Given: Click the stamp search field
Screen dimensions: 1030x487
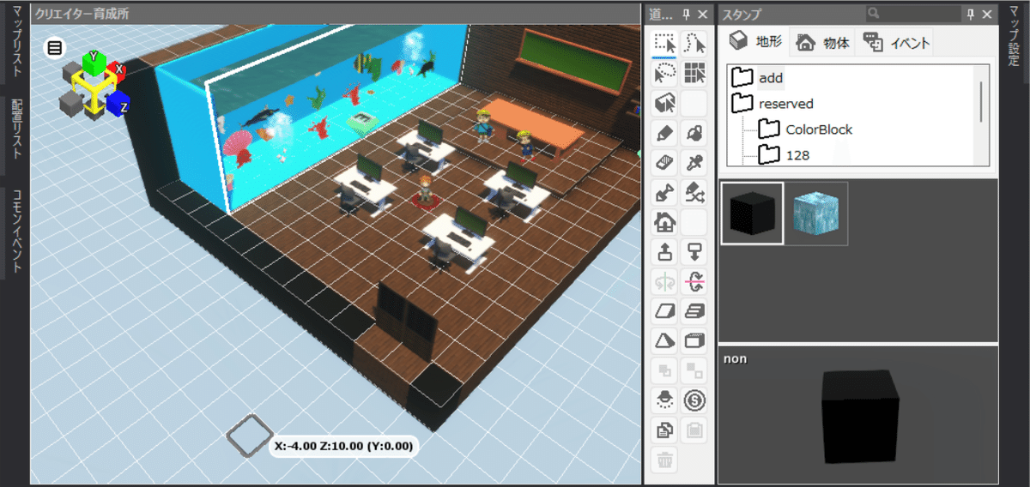Looking at the screenshot, I should (x=912, y=14).
